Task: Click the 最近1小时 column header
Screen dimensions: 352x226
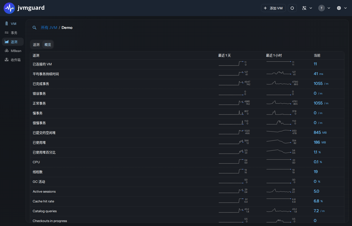Action: [x=274, y=55]
